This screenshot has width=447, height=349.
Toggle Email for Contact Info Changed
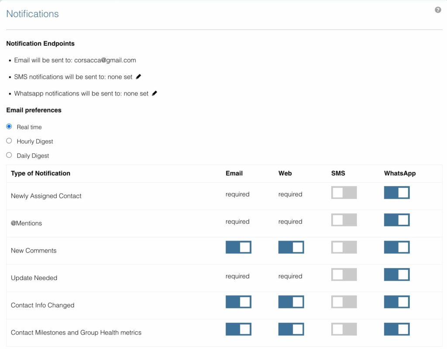(x=238, y=302)
